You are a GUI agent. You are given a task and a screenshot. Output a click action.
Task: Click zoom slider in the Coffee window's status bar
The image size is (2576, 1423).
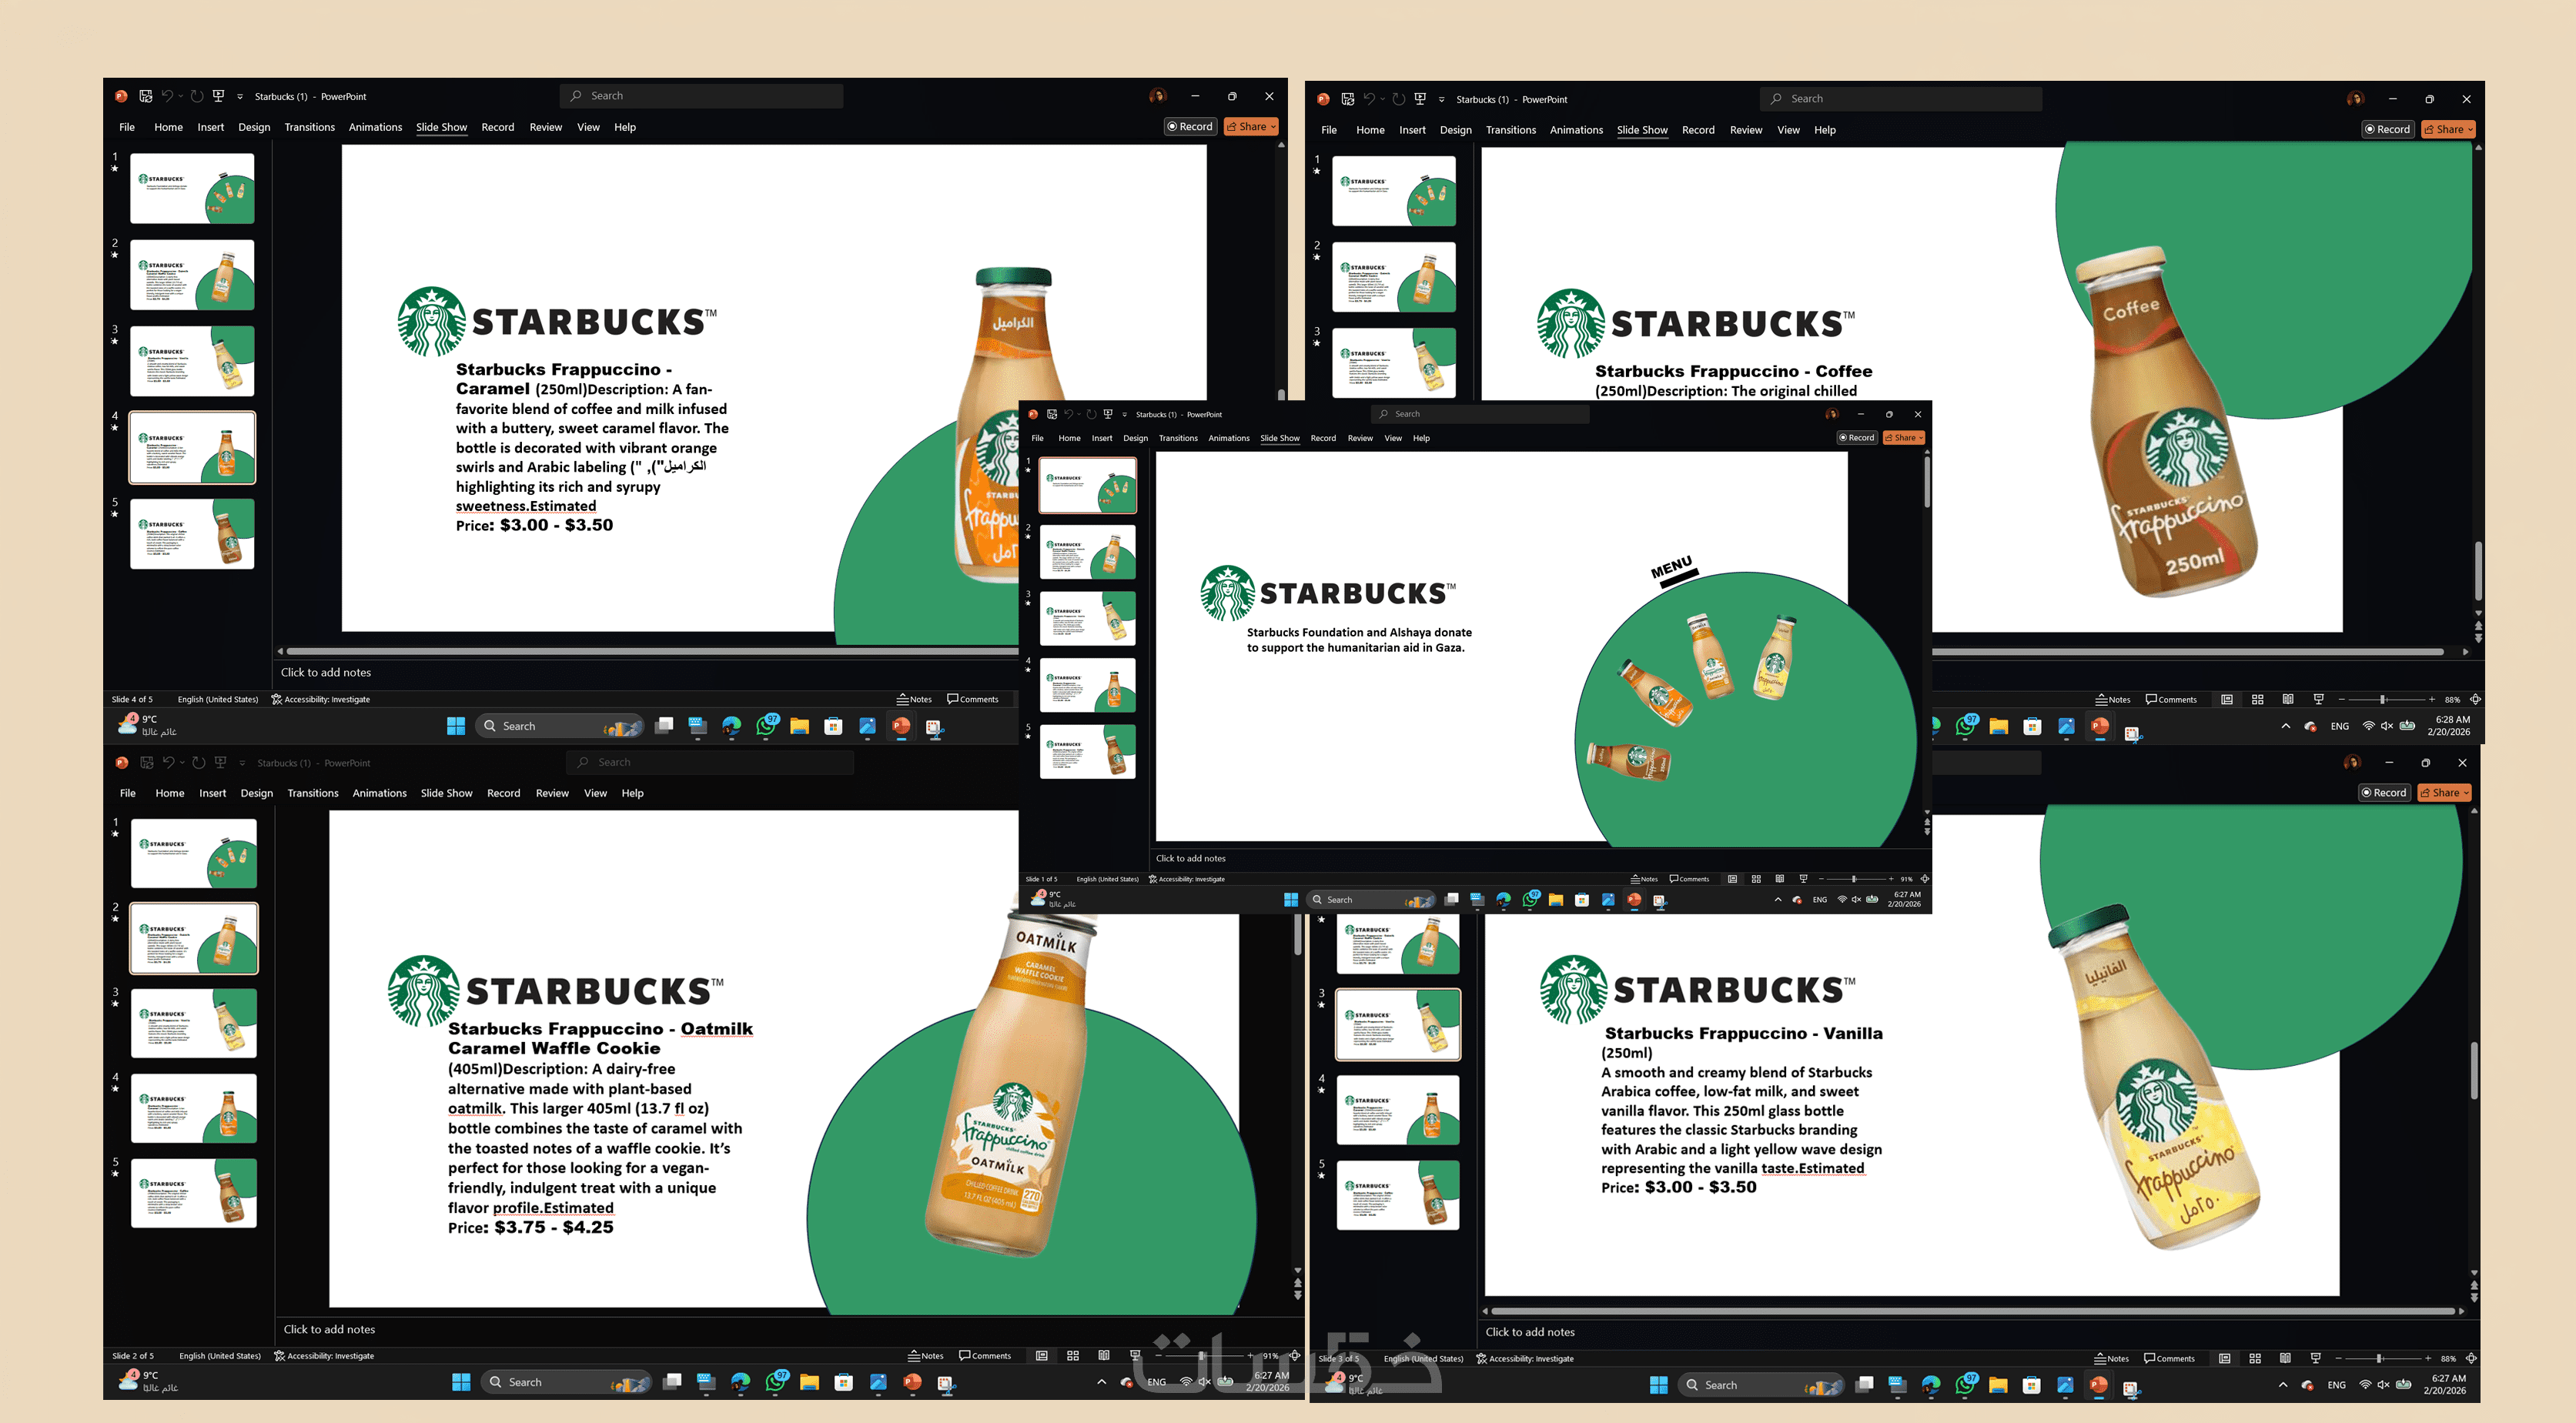click(x=2383, y=700)
